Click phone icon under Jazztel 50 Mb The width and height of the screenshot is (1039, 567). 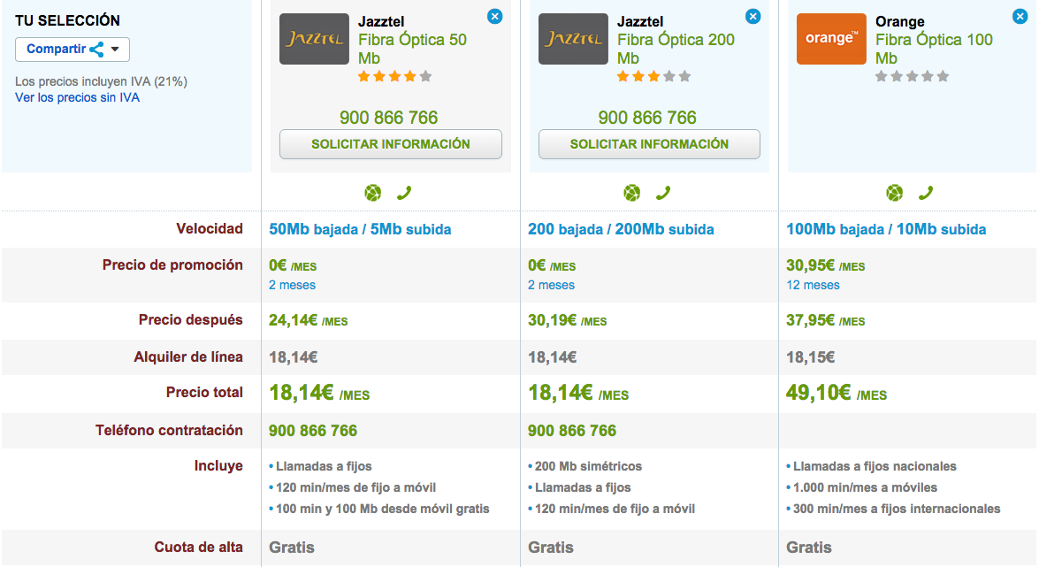(404, 193)
